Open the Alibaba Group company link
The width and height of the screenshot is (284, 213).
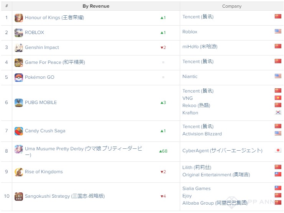[x=215, y=203]
